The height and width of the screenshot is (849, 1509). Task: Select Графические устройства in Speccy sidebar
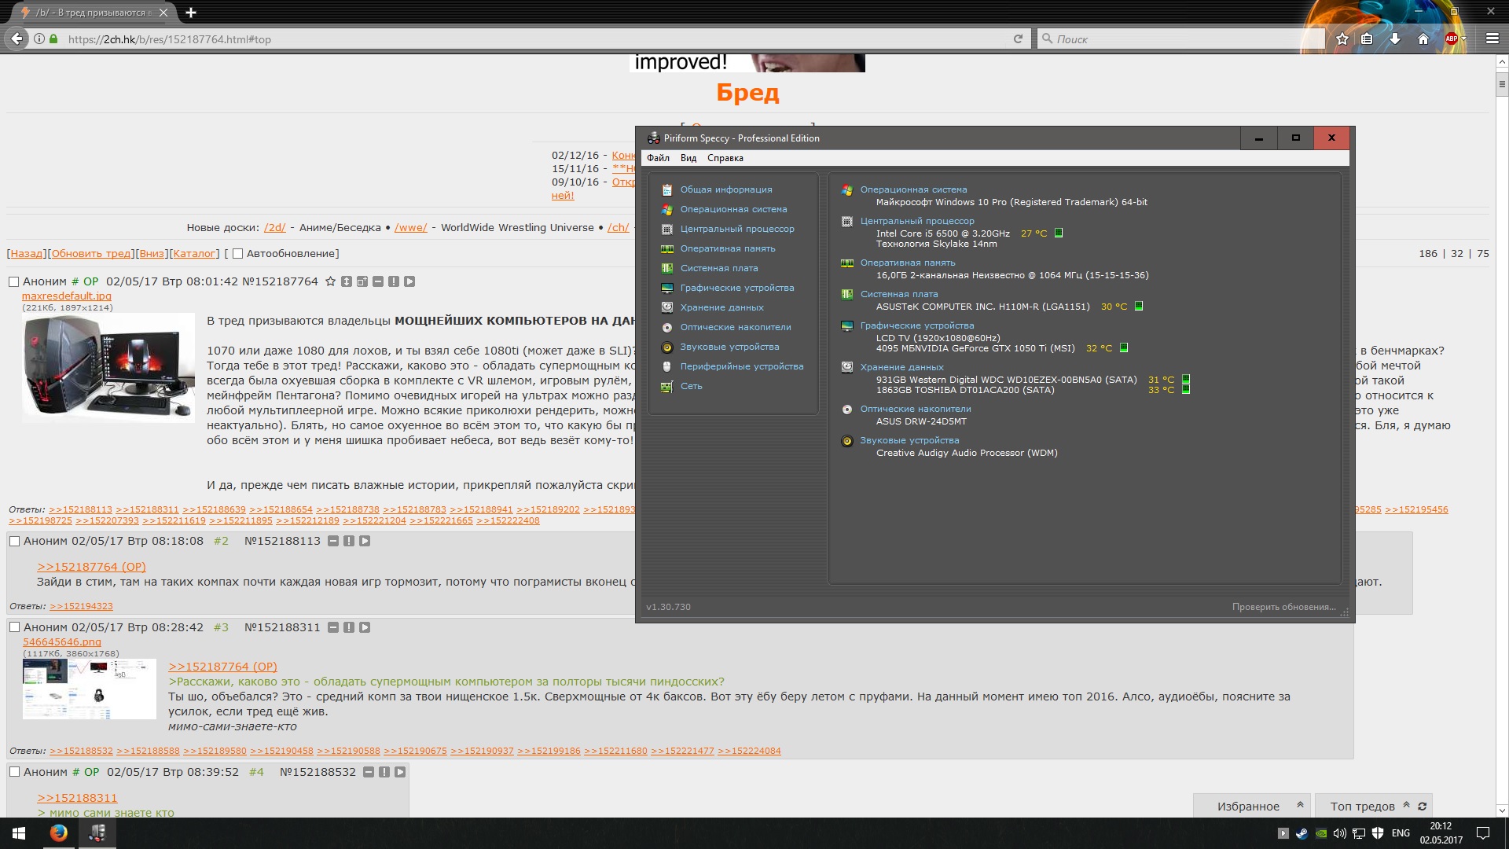[x=737, y=288]
